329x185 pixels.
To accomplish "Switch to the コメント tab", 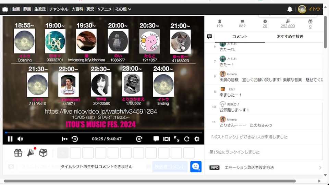I will tap(240, 37).
